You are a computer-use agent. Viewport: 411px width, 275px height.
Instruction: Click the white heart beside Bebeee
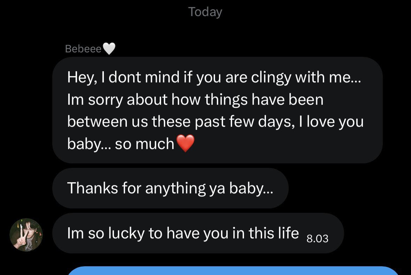tap(109, 49)
